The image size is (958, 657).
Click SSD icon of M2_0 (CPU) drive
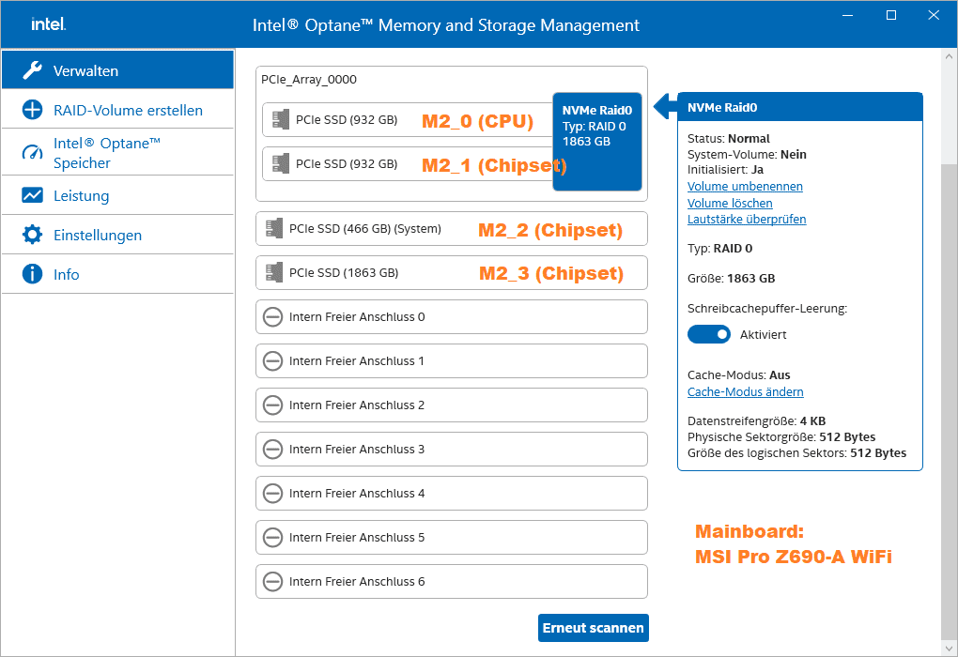(281, 120)
